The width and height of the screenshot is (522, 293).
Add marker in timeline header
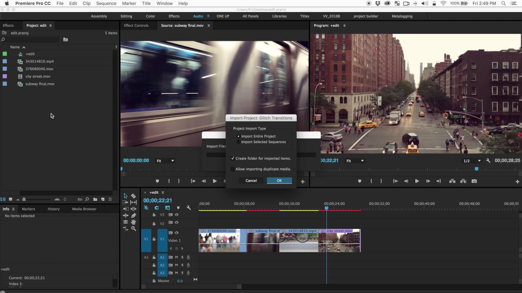pos(178,208)
